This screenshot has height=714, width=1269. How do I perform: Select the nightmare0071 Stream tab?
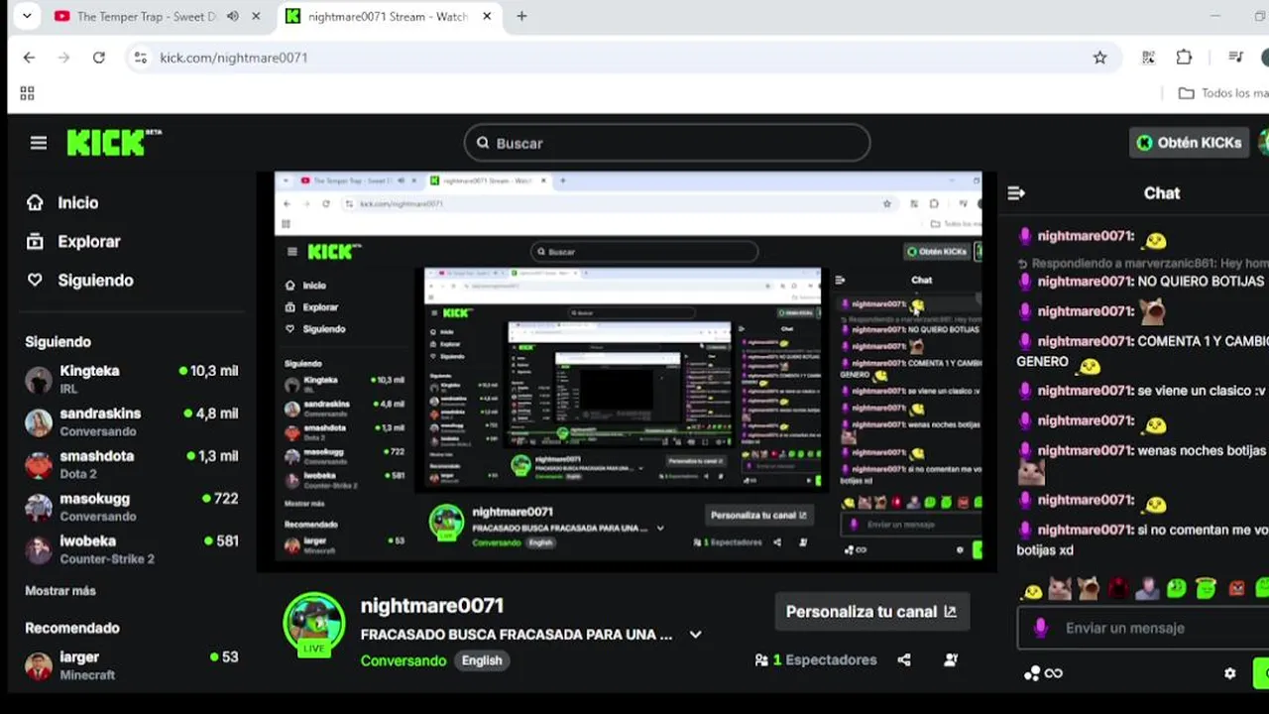388,17
